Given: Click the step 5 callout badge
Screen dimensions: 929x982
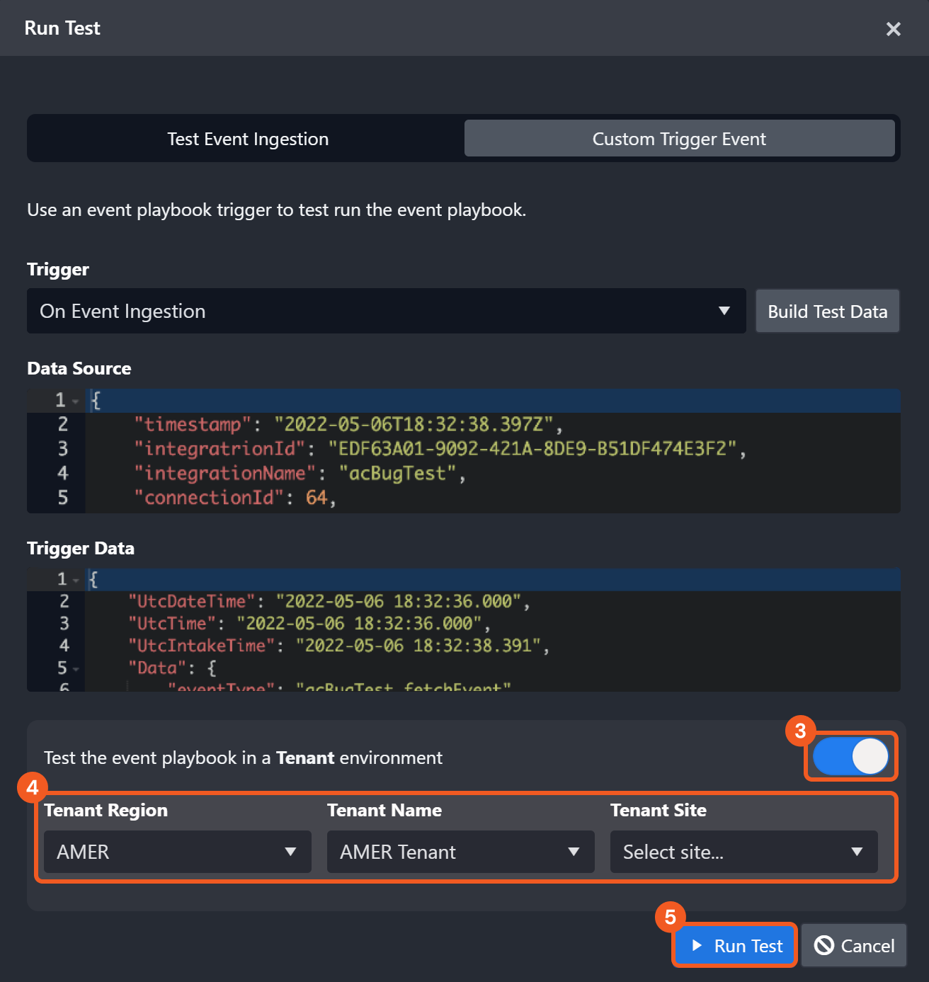Looking at the screenshot, I should point(670,918).
